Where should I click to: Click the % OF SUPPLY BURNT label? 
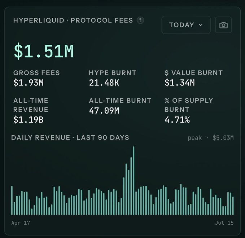point(189,105)
